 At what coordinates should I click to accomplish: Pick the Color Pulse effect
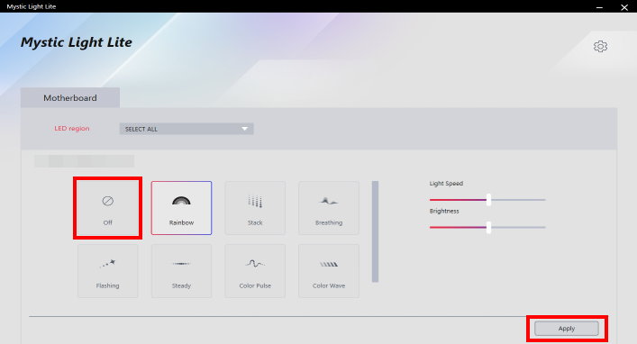pos(255,271)
